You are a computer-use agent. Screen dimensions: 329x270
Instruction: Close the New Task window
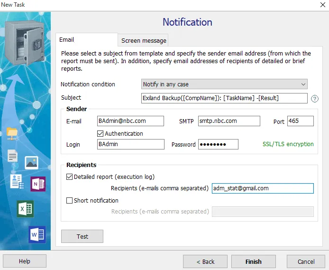pyautogui.click(x=323, y=5)
